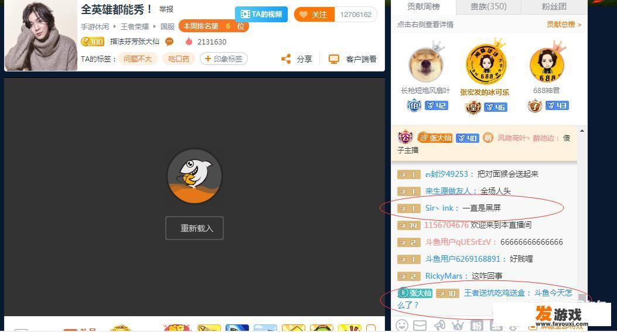The width and height of the screenshot is (617, 332).
Task: Click streamer name 指法芬芳张大仙
Action: 135,42
